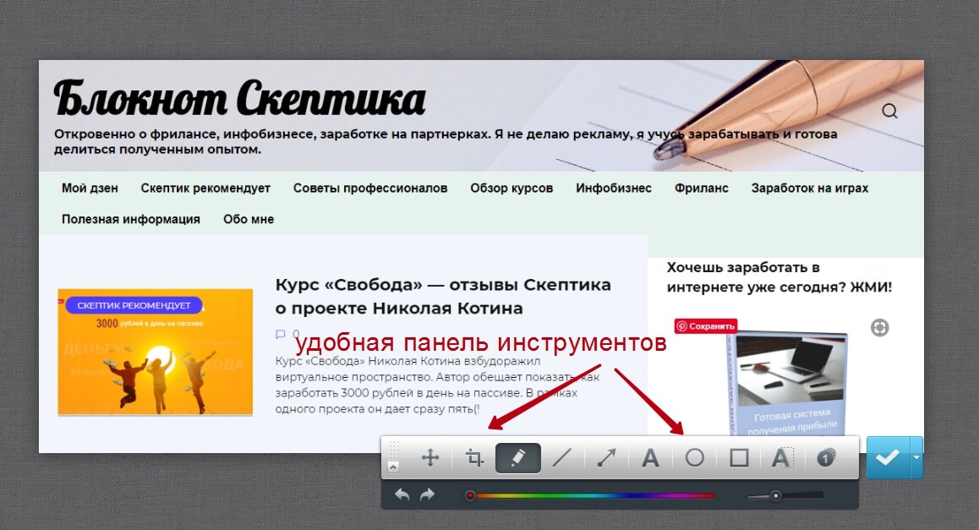The width and height of the screenshot is (979, 530).
Task: Open dropdown arrow next to checkmark button
Action: pos(916,457)
